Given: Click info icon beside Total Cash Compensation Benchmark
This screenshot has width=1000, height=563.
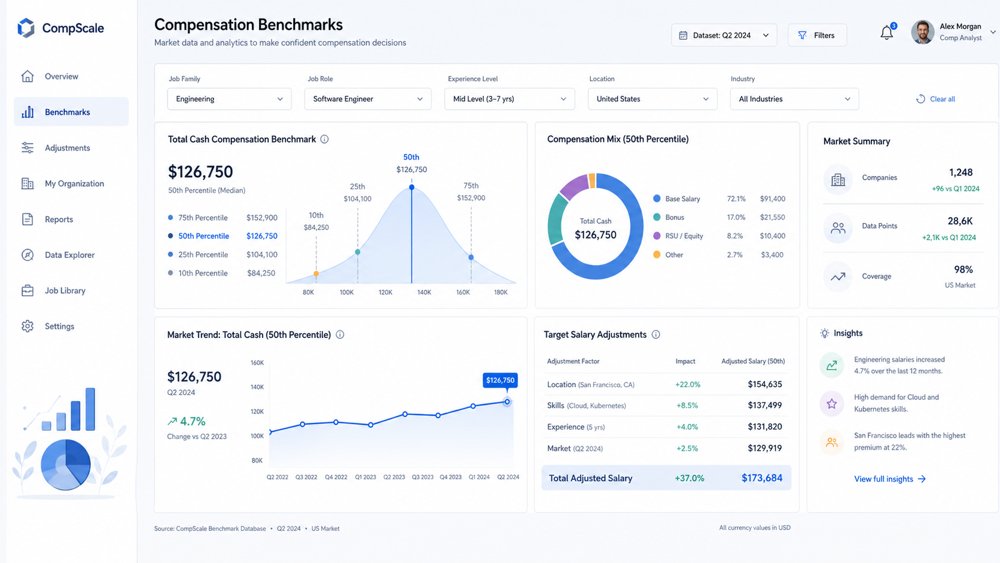Looking at the screenshot, I should coord(324,139).
